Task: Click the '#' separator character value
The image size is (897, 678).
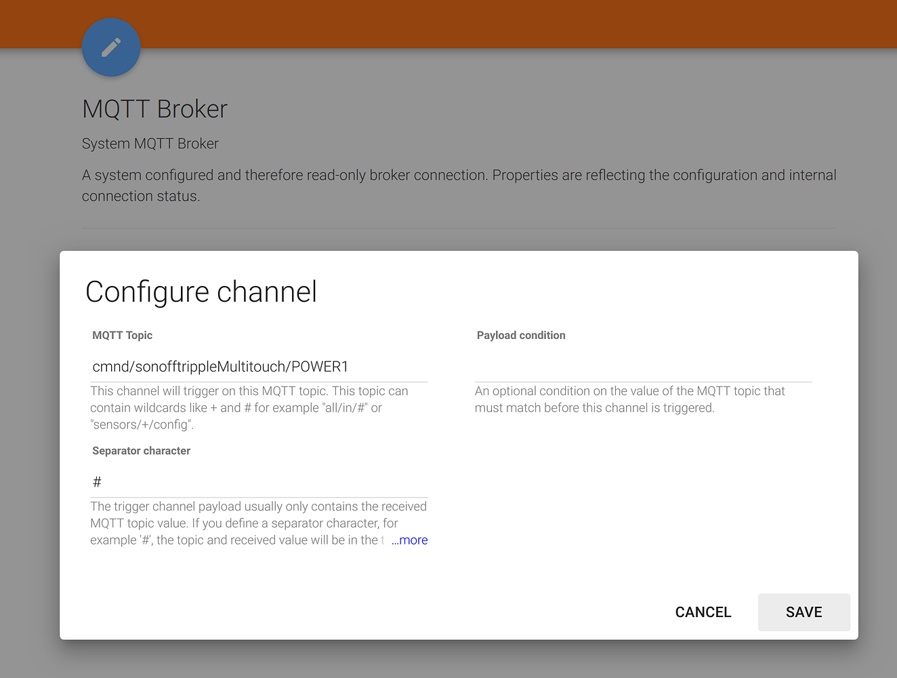Action: [97, 481]
